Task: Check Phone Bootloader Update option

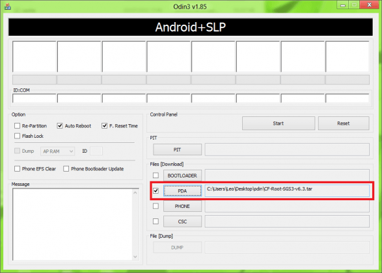Action: click(x=66, y=168)
